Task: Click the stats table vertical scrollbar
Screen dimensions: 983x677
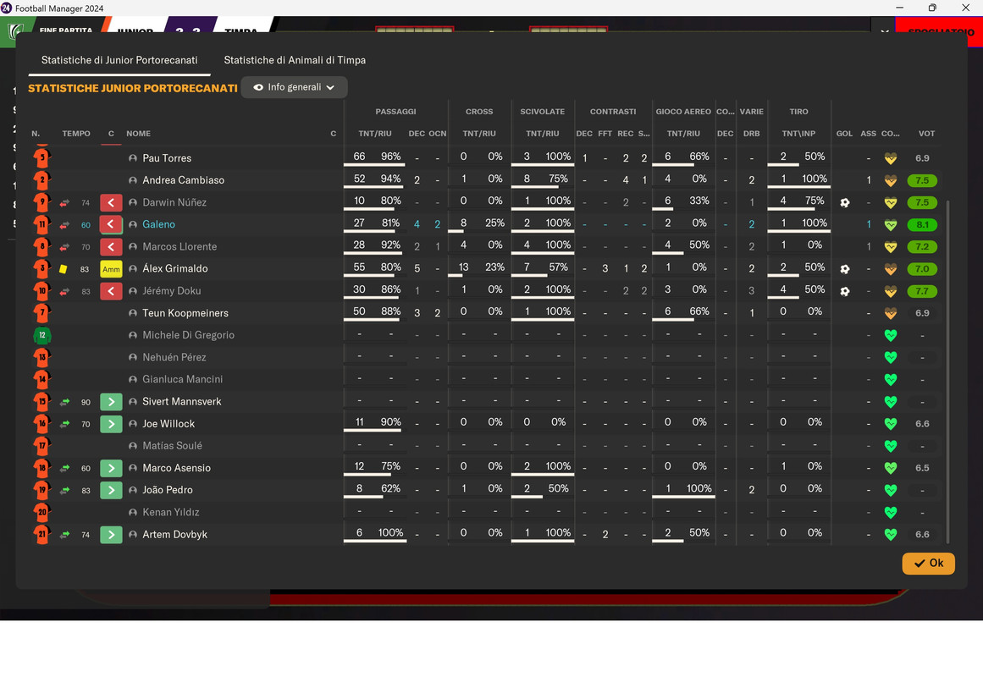Action: click(x=947, y=372)
